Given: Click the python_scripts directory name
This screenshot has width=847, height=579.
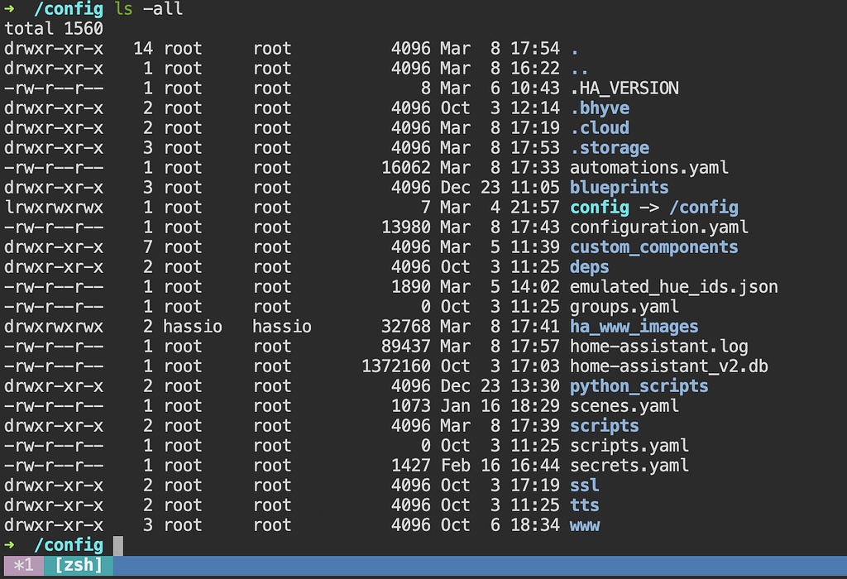Looking at the screenshot, I should point(639,386).
